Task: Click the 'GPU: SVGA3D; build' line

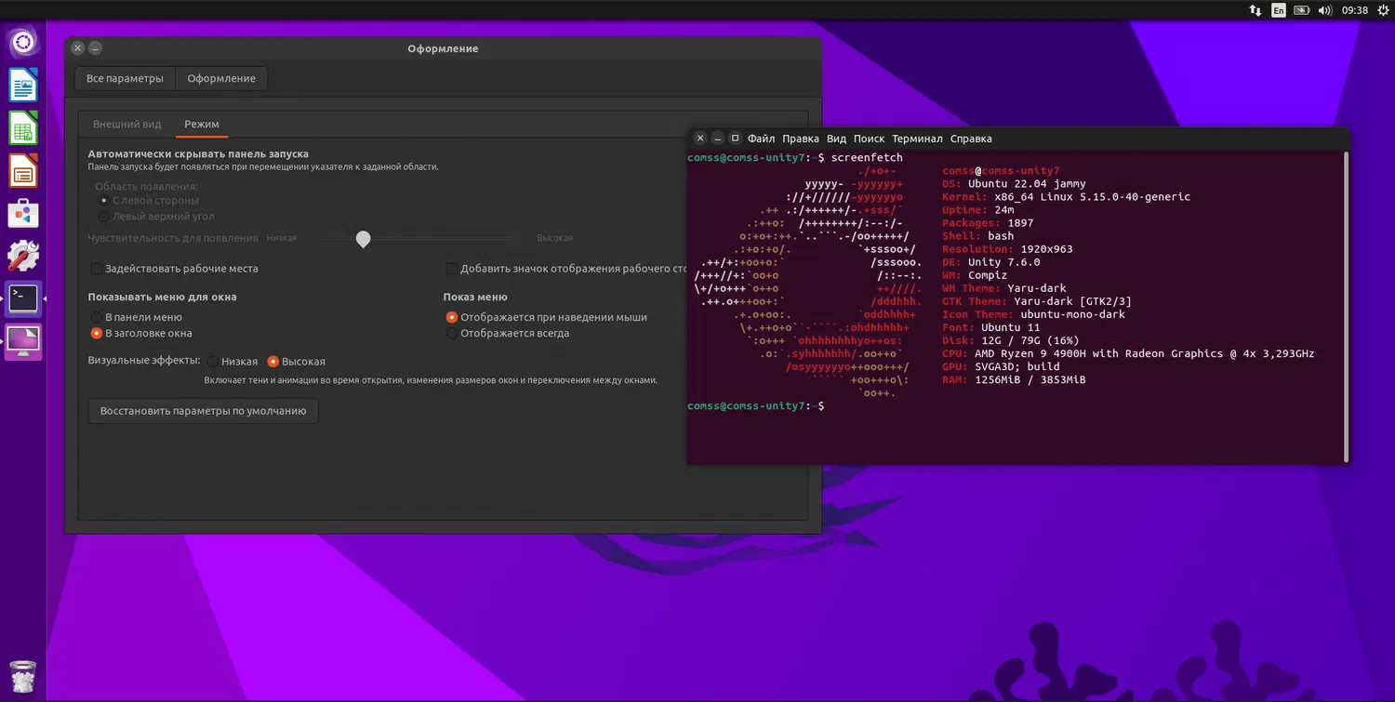Action: [x=1001, y=366]
